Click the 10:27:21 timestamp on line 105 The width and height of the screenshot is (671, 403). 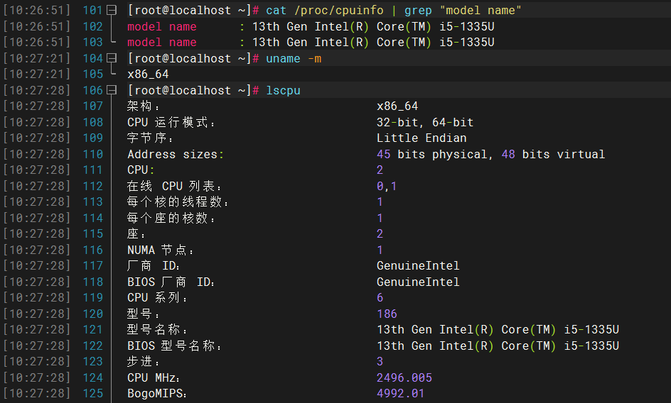click(36, 74)
